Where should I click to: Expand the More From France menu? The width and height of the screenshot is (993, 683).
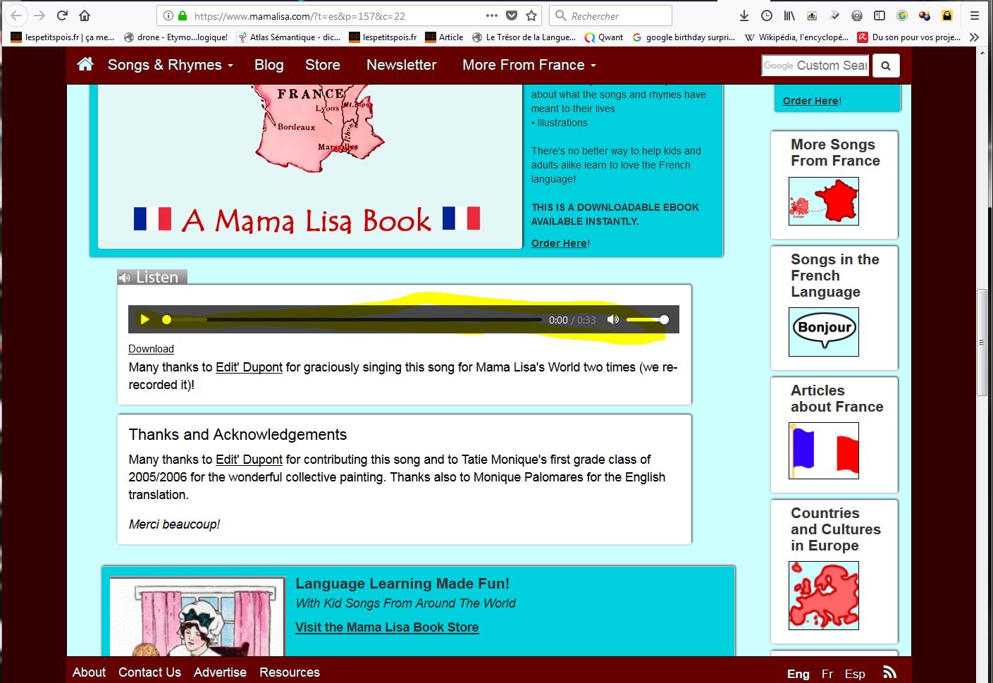(529, 65)
